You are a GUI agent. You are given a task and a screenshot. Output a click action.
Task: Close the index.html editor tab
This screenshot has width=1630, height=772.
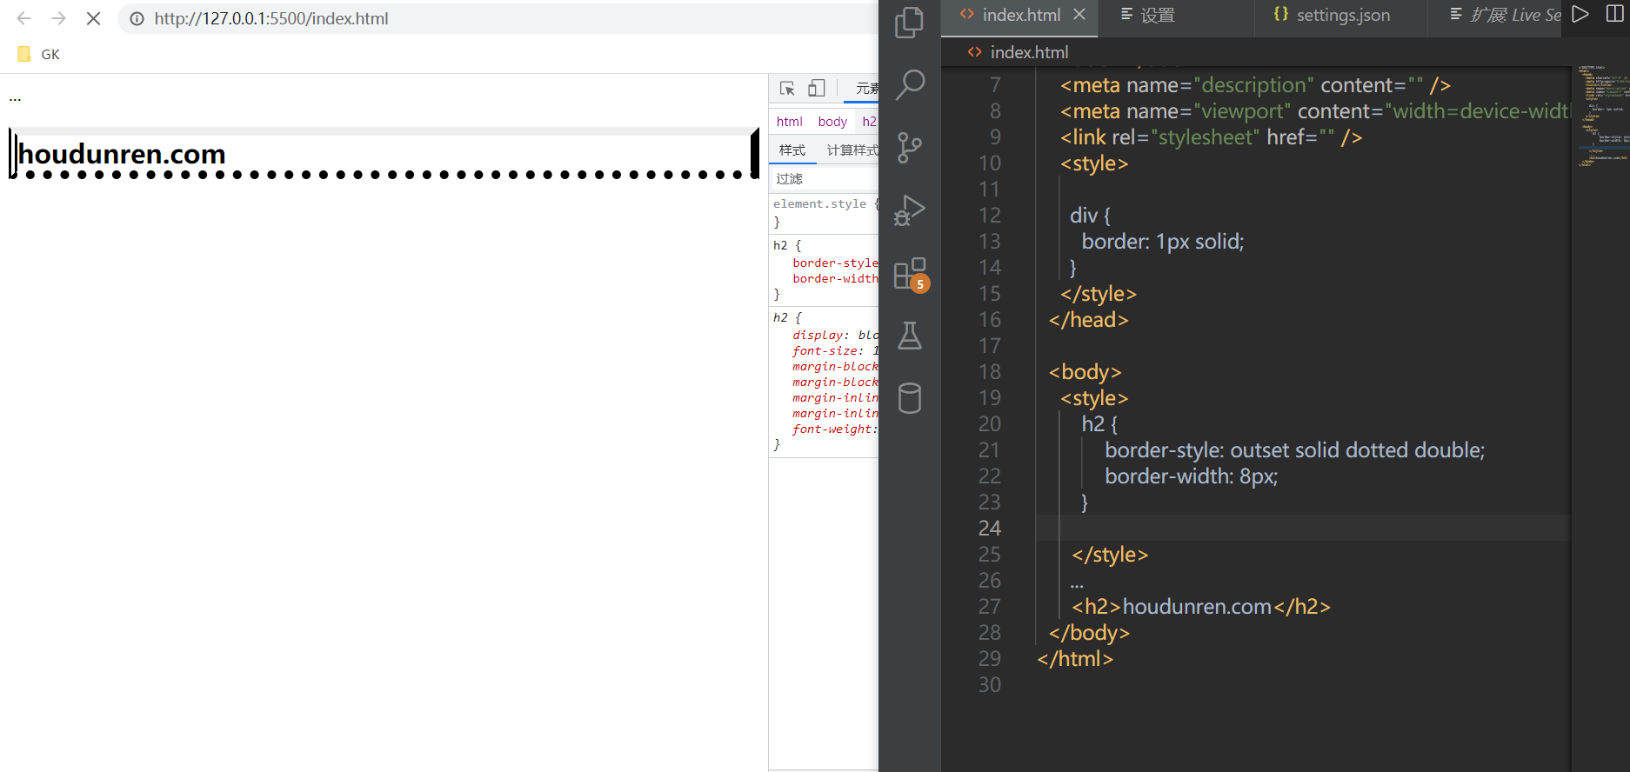[x=1079, y=15]
